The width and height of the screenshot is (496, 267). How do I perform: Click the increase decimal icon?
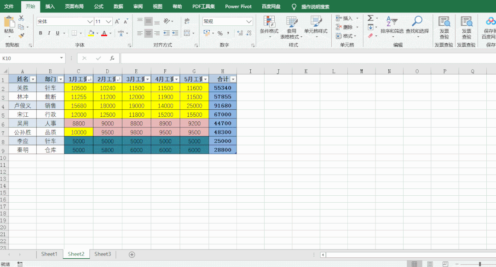click(x=240, y=33)
